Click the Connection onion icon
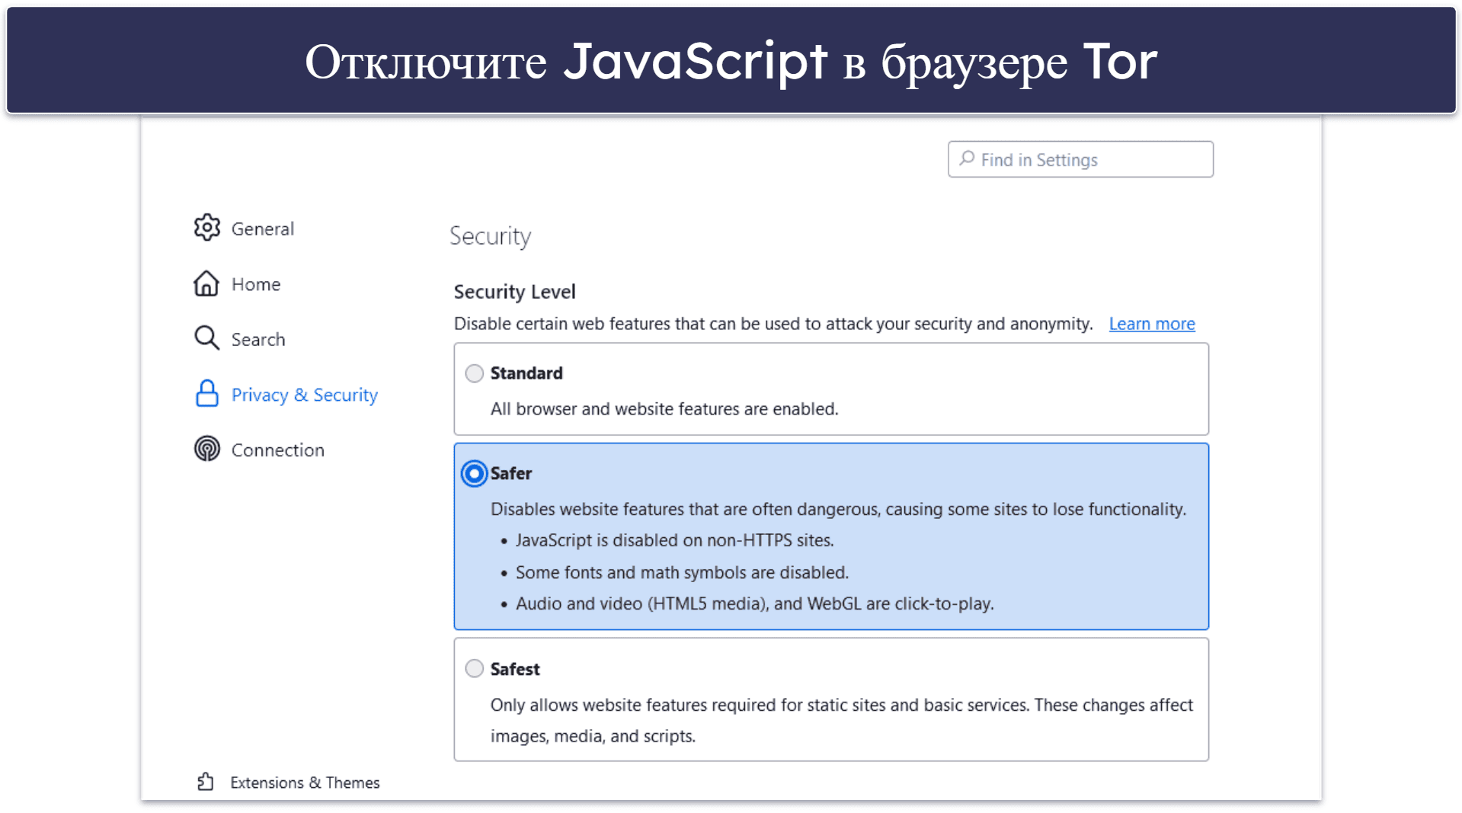 [206, 449]
